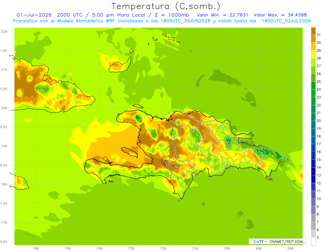The image size is (326, 252).
Task: Click the '20N' latitude axis label
Action: (4, 108)
